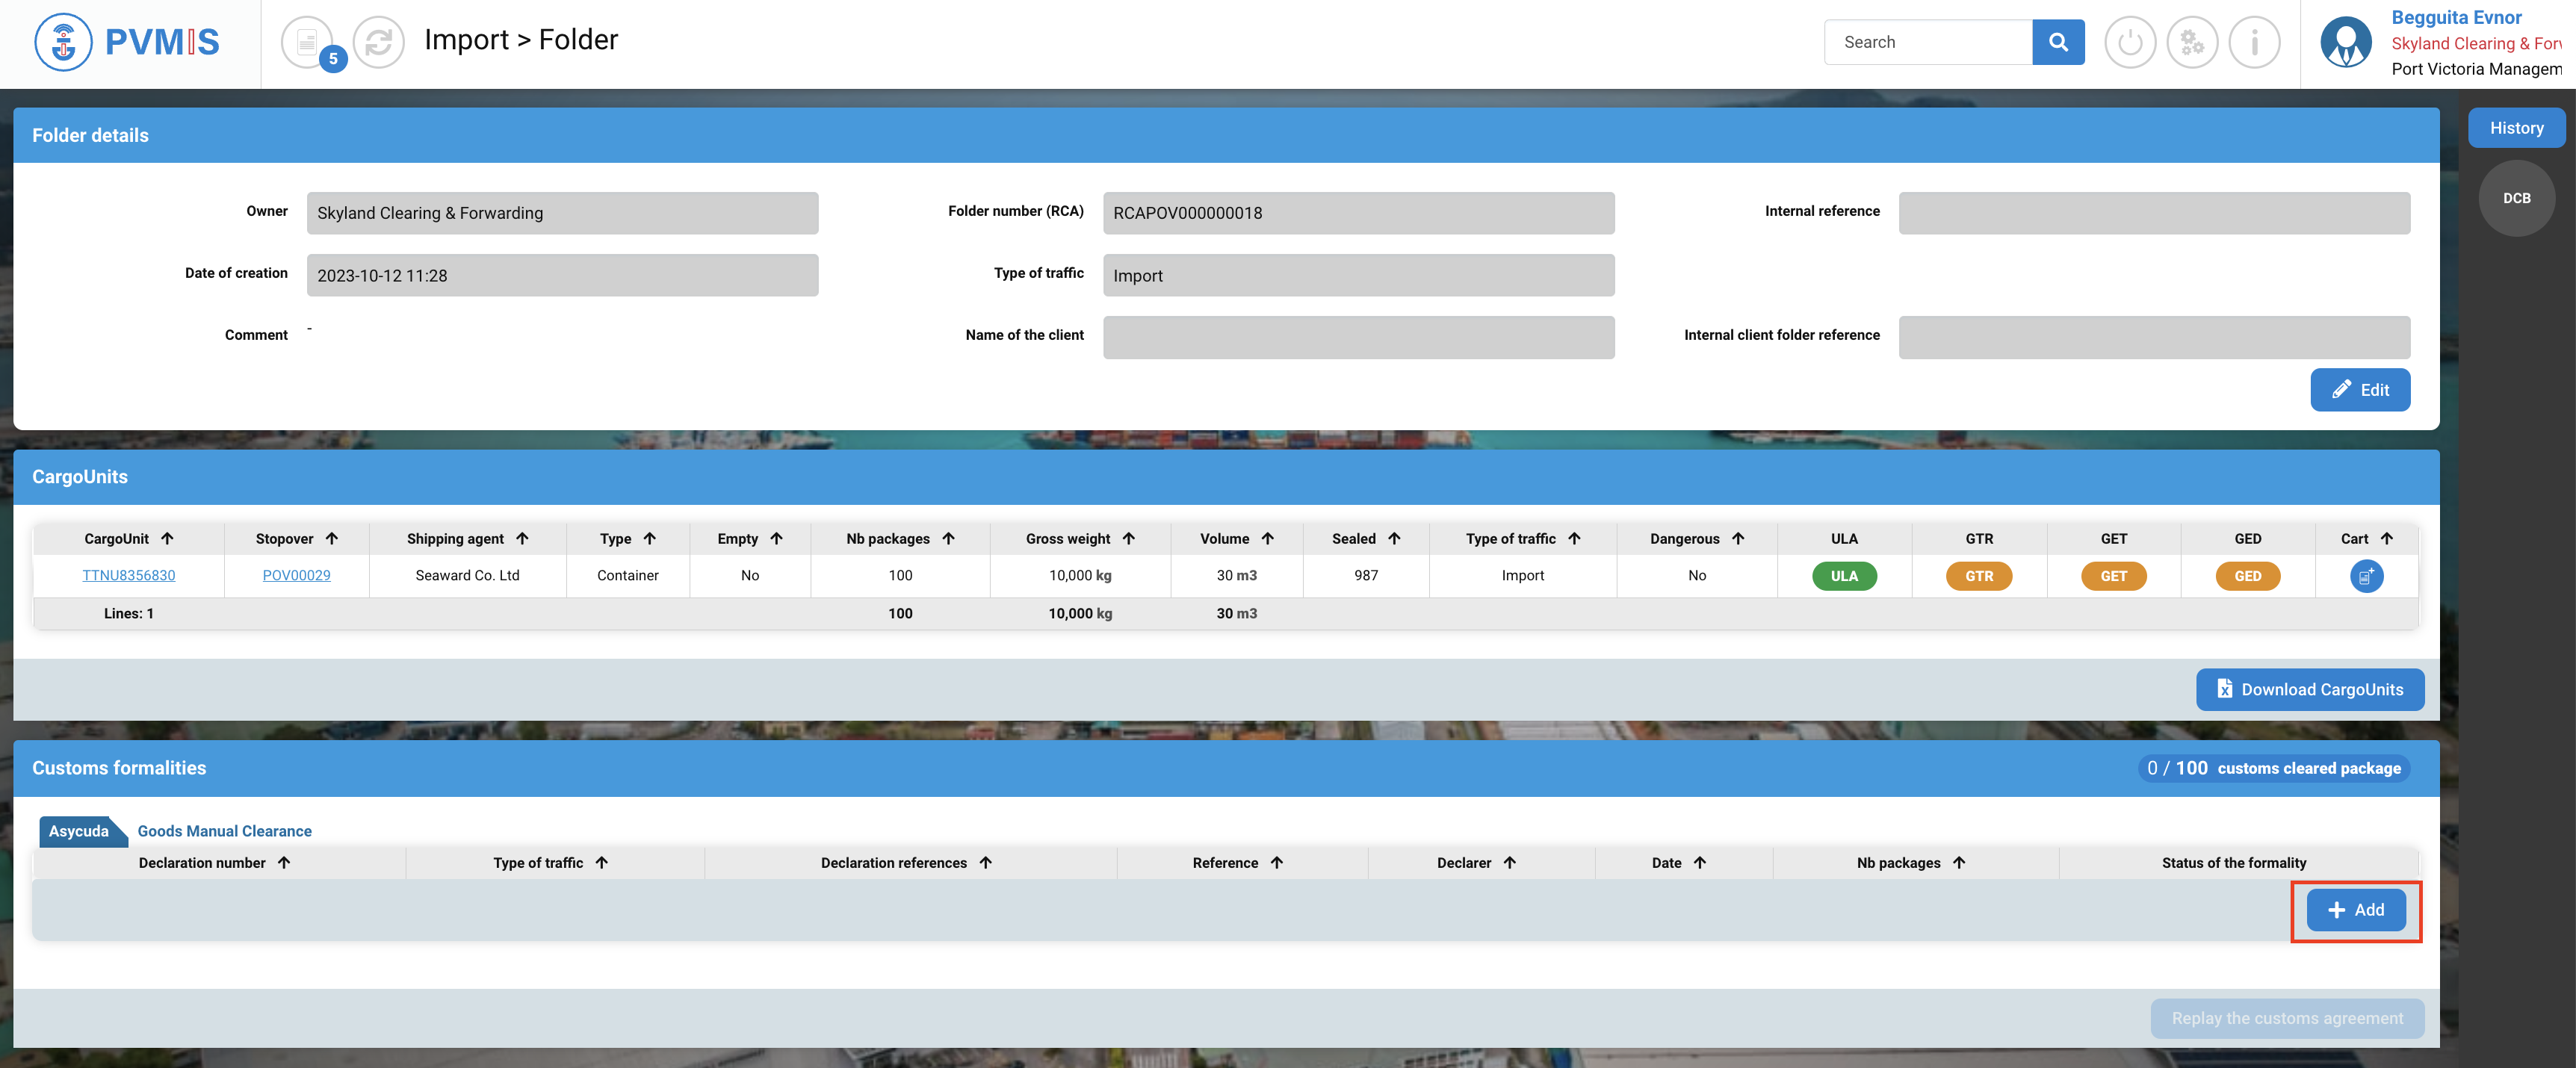This screenshot has height=1068, width=2576.
Task: Click the History button
Action: (2516, 128)
